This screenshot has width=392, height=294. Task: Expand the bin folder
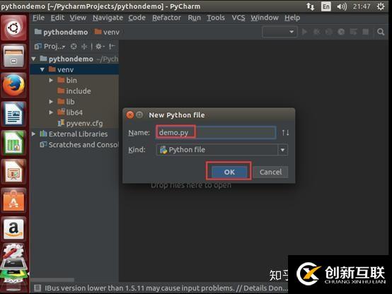(51, 81)
